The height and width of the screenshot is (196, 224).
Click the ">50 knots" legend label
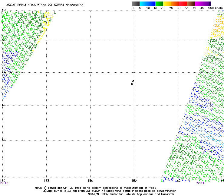[215, 8]
